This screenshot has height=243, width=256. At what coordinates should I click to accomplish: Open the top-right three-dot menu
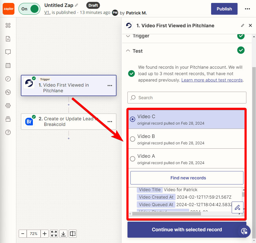[x=247, y=9]
